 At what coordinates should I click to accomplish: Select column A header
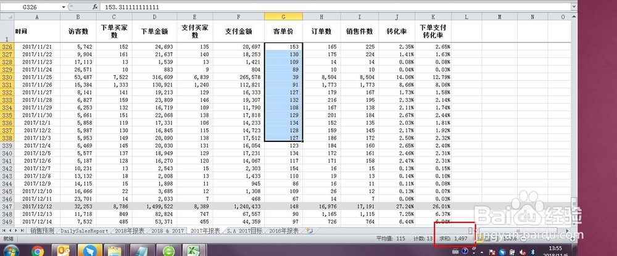tap(37, 17)
